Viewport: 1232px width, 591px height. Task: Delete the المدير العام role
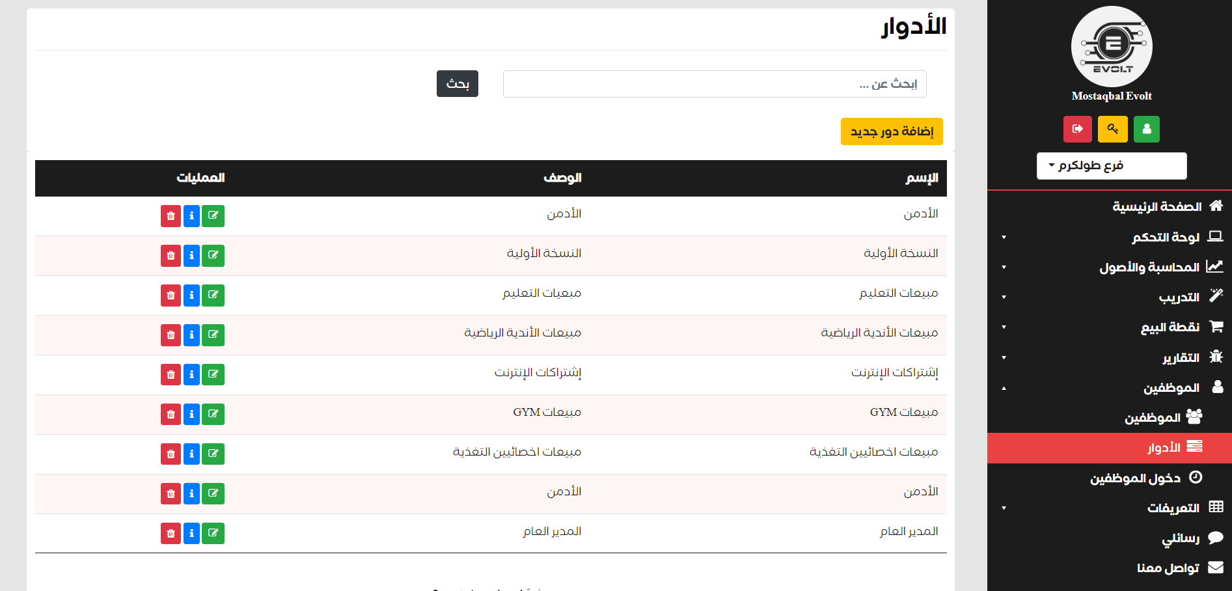pyautogui.click(x=171, y=534)
